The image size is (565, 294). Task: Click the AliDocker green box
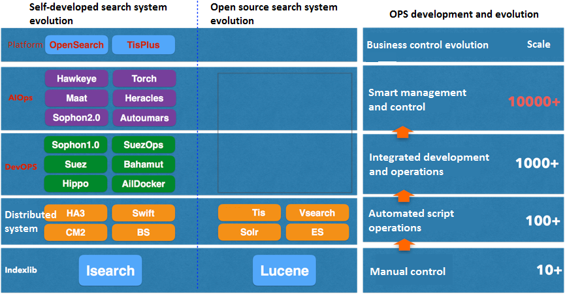[x=144, y=184]
